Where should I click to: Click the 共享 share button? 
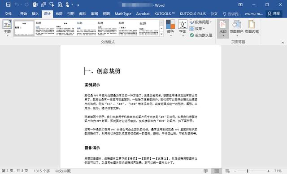(x=274, y=14)
